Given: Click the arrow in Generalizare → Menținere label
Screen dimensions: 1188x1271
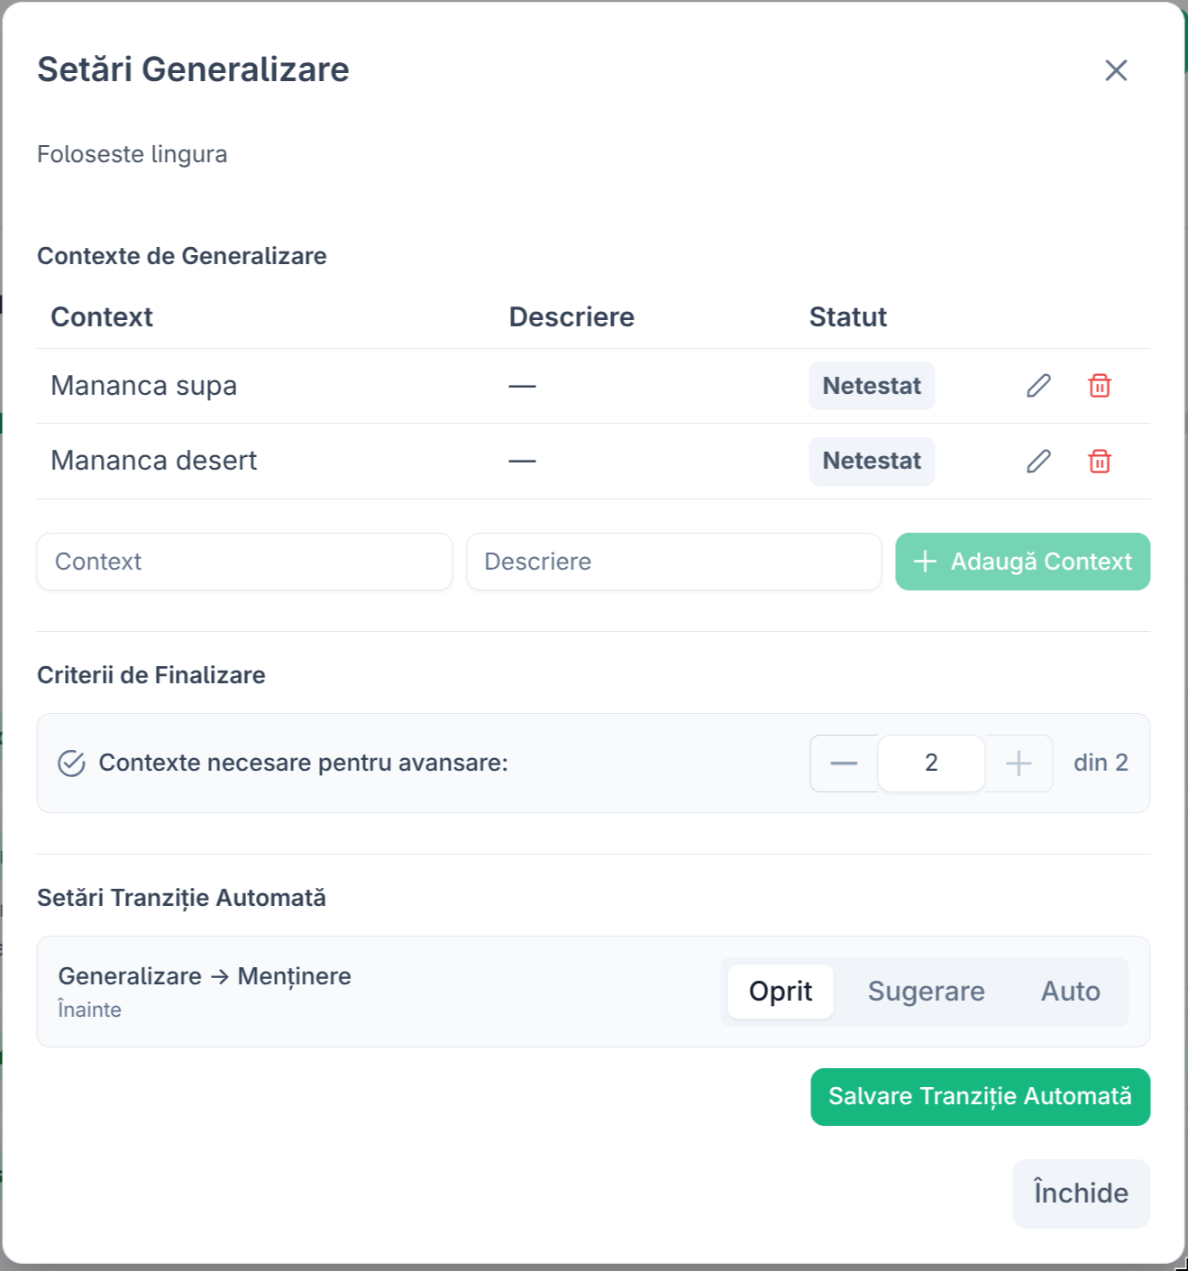Looking at the screenshot, I should coord(218,975).
